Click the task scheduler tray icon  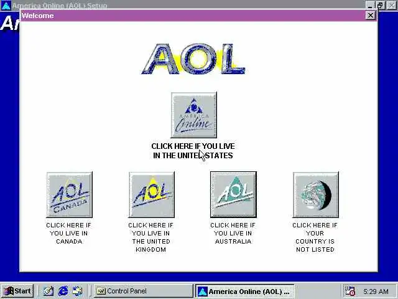pos(350,291)
